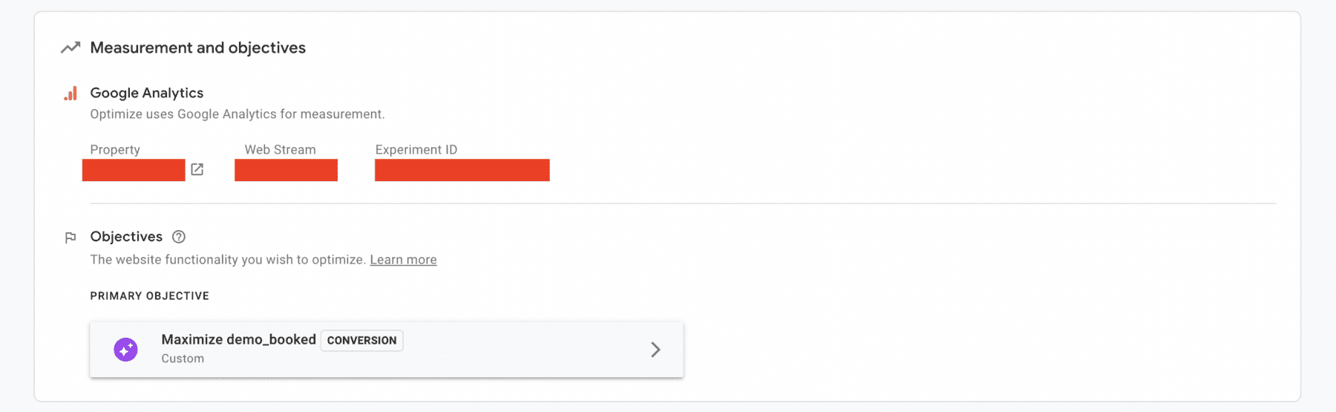Click the Web Stream label
This screenshot has width=1336, height=412.
(x=280, y=149)
